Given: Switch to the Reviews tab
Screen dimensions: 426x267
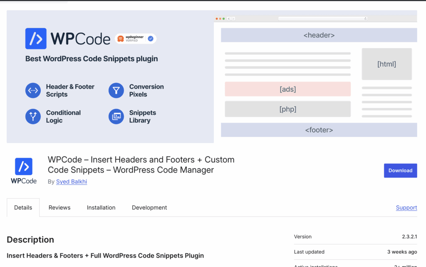Looking at the screenshot, I should click(x=59, y=208).
